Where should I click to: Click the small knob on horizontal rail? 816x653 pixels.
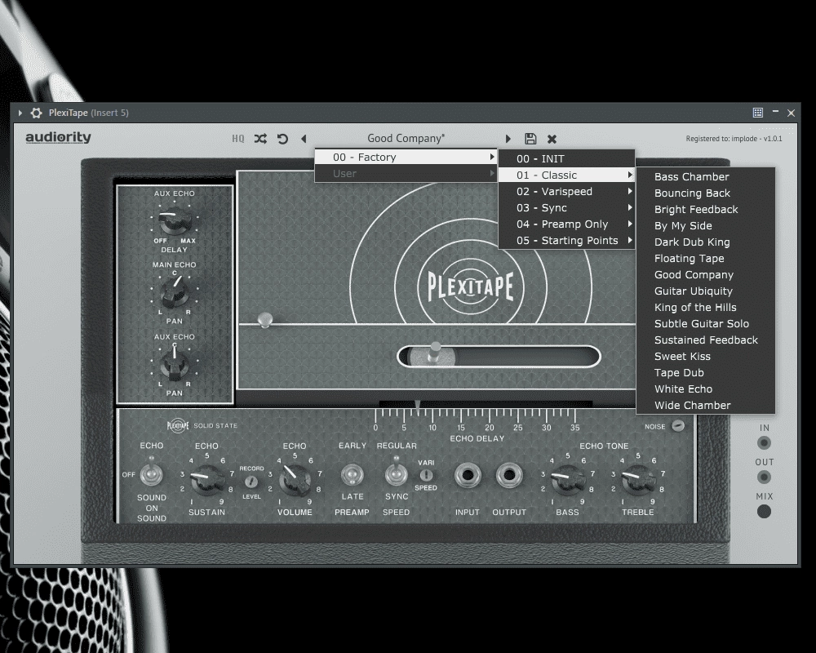coord(265,319)
